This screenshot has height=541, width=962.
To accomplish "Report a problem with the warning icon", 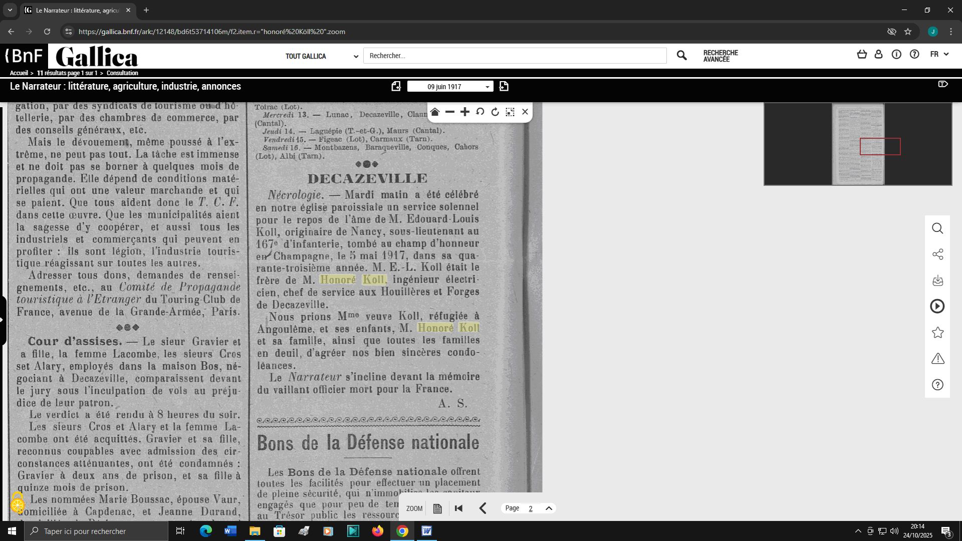I will coord(937,359).
